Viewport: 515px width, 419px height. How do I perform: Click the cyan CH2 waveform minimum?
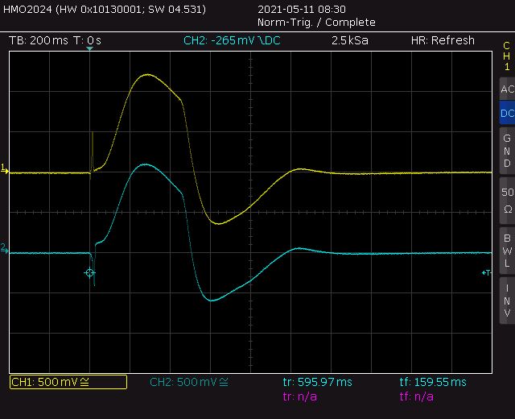pyautogui.click(x=212, y=301)
